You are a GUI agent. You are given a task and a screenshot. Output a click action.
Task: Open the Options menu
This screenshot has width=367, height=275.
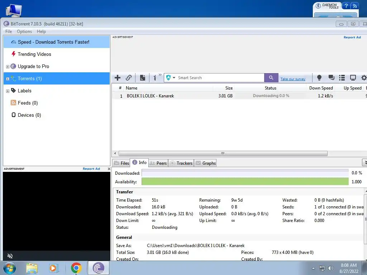pyautogui.click(x=24, y=32)
